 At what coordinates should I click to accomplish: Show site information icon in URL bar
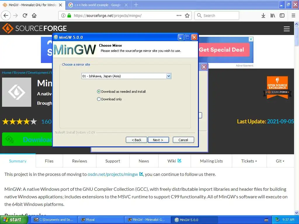coord(63,16)
